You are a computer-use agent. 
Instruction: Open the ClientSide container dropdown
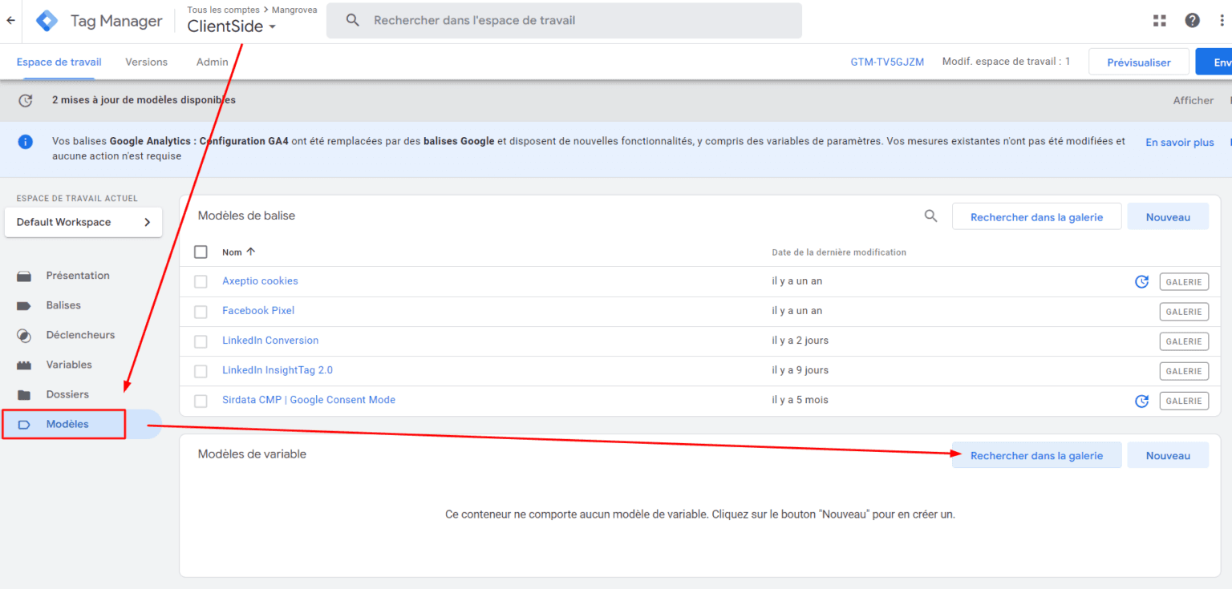(232, 26)
